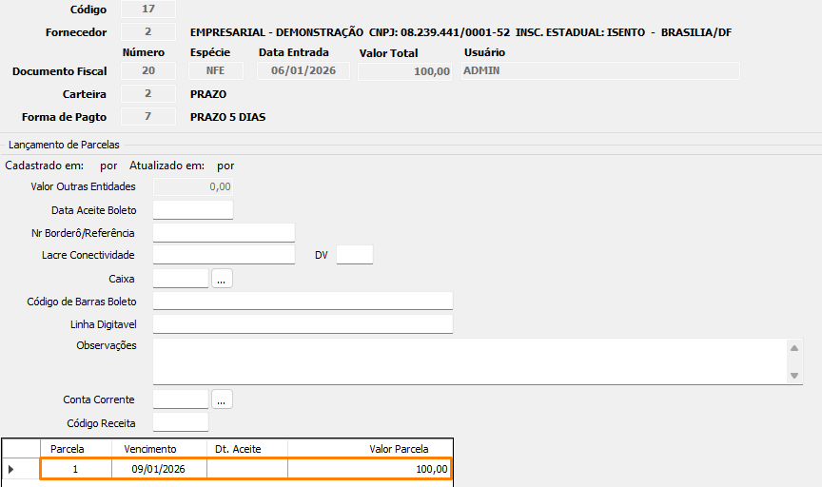Click the PRAZO carteira description

208,94
